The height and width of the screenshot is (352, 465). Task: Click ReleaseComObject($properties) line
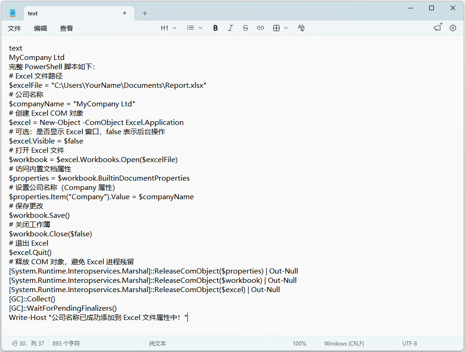[x=153, y=271]
